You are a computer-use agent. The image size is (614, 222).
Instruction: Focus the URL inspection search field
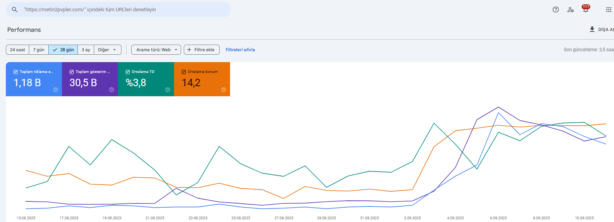[x=118, y=10]
